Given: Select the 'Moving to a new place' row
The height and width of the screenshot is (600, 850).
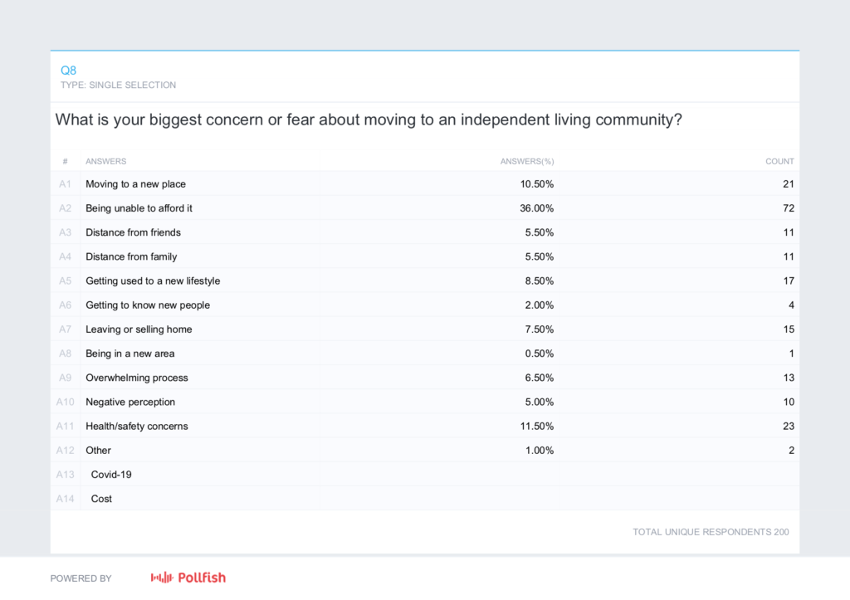Looking at the screenshot, I should (135, 184).
